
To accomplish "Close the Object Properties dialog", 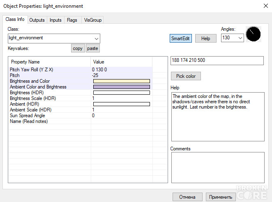I will pos(265,6).
